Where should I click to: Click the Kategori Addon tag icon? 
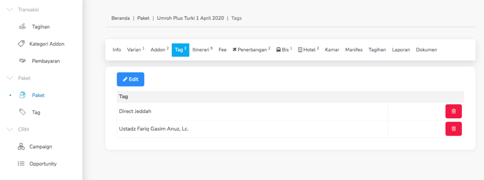[x=21, y=44]
